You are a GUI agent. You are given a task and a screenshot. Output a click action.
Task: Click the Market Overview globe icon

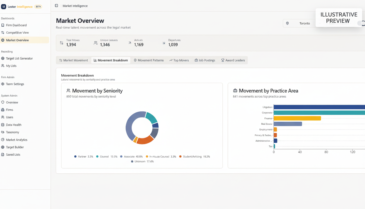point(3,40)
